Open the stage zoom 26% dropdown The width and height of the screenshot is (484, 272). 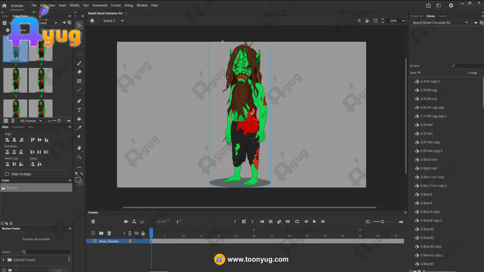click(403, 21)
